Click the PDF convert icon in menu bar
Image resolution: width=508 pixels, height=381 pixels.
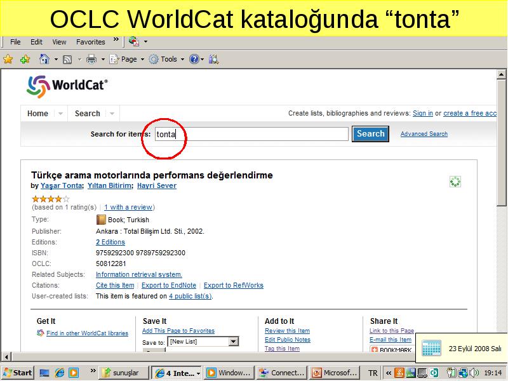pyautogui.click(x=134, y=41)
